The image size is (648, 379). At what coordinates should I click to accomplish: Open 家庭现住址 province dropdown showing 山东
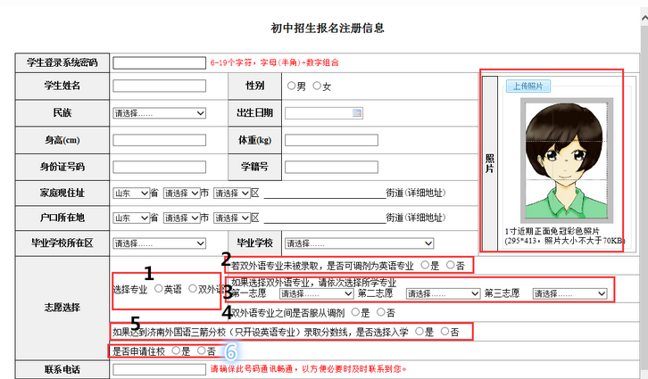(130, 193)
